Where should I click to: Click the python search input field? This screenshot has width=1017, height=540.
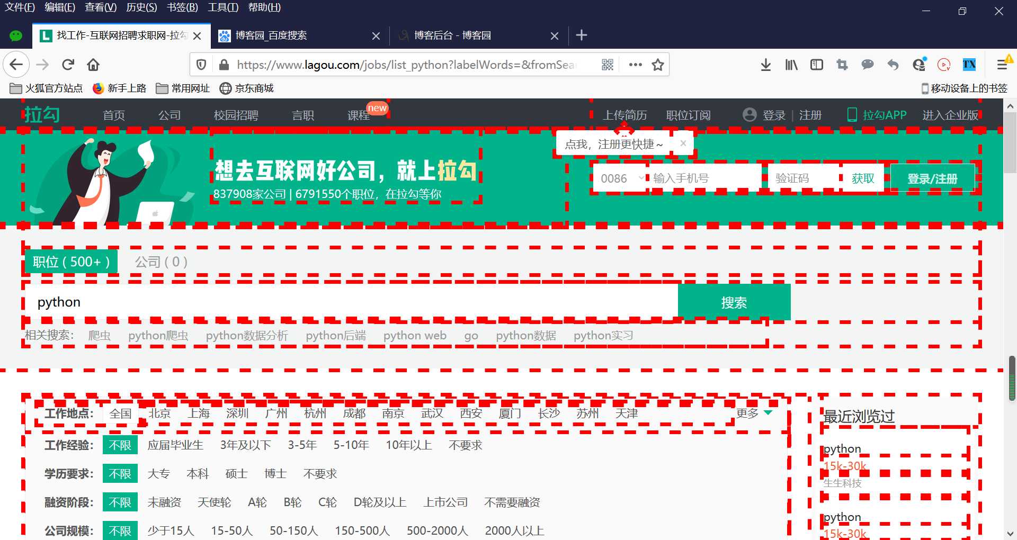tap(351, 302)
